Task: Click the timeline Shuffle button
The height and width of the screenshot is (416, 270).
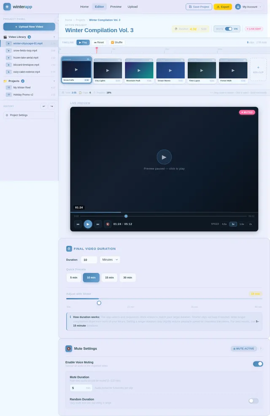Action: point(117,43)
